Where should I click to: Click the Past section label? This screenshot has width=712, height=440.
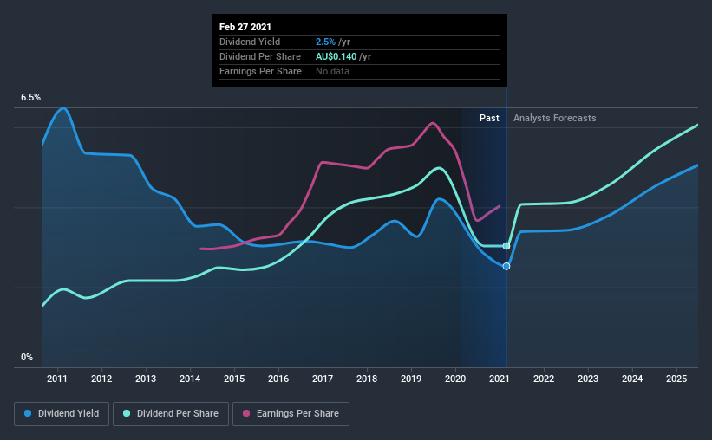pyautogui.click(x=489, y=118)
